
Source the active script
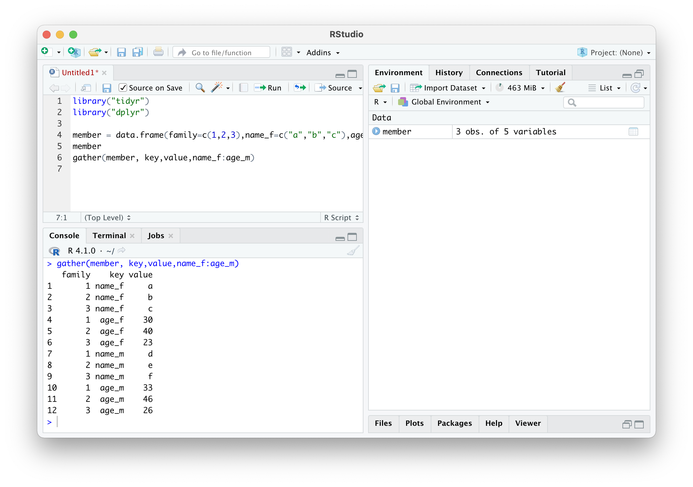click(x=334, y=88)
